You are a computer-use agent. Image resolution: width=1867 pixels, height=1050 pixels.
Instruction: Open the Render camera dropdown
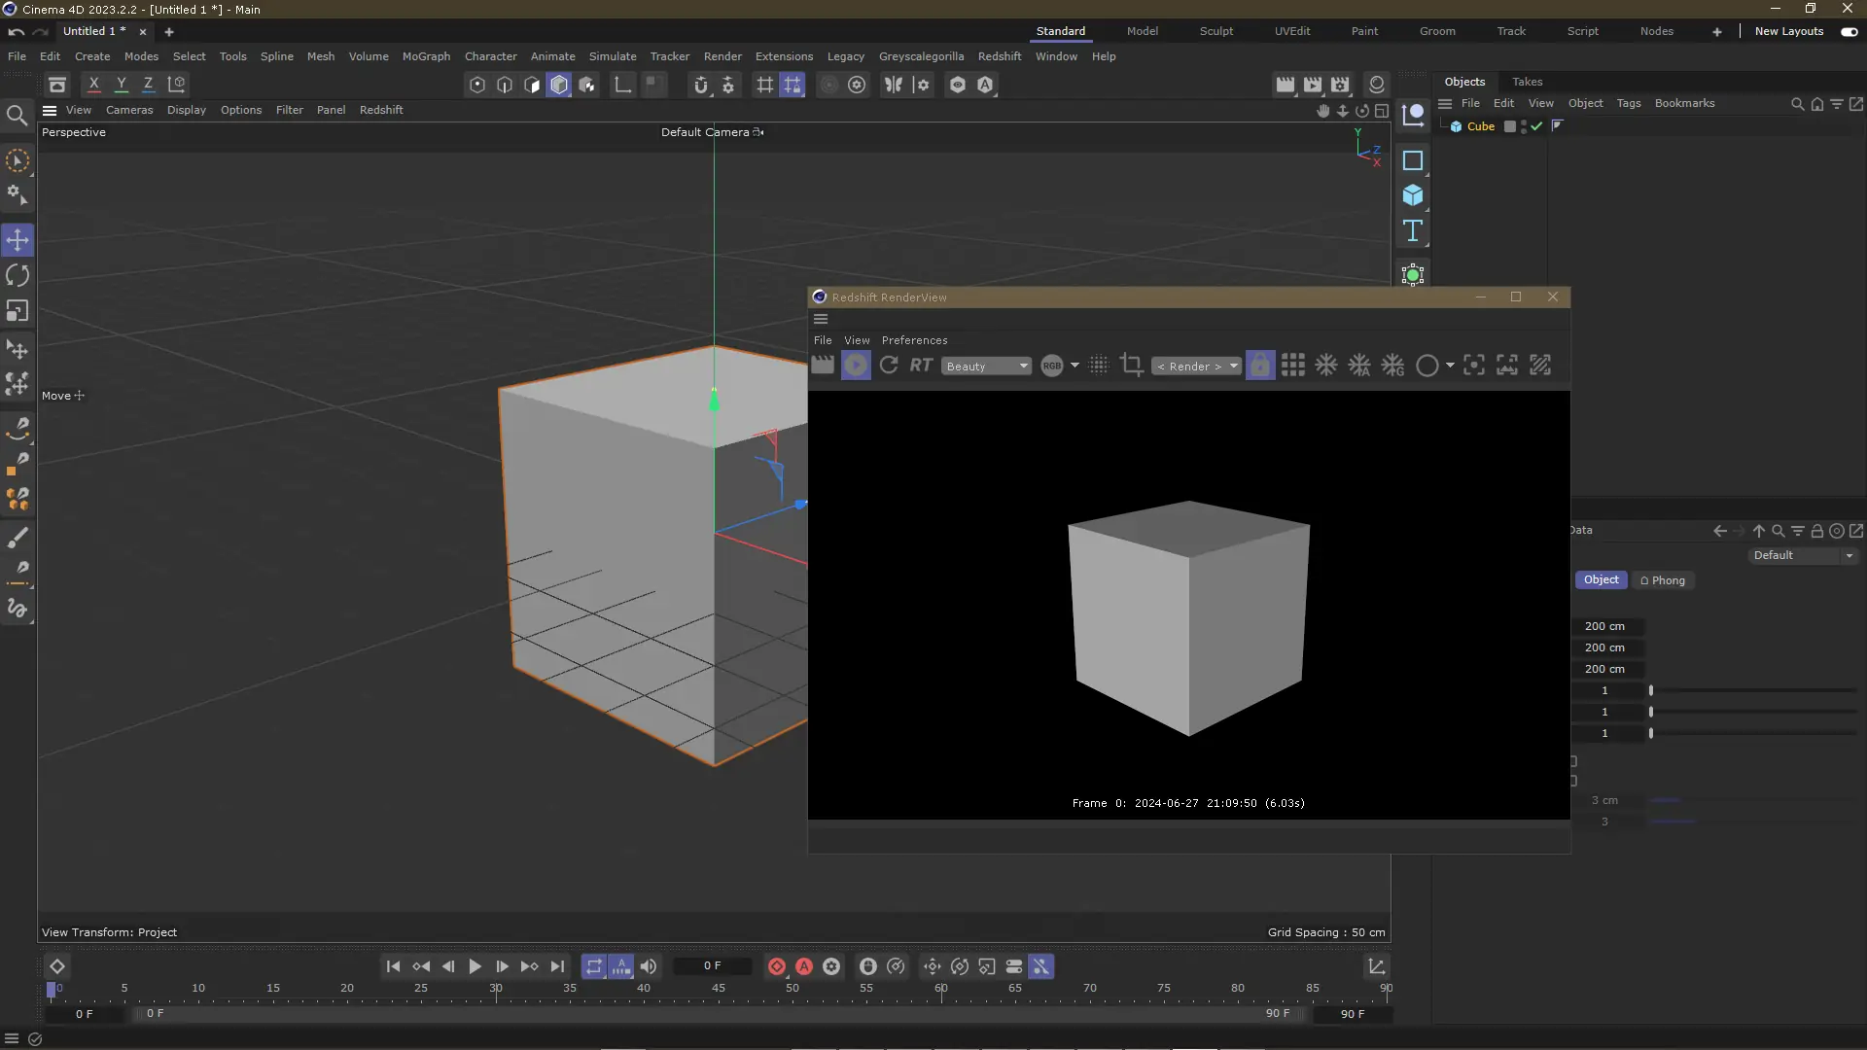coord(1196,367)
